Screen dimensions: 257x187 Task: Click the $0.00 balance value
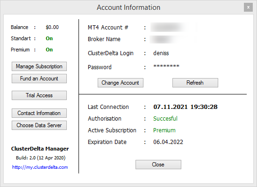(52, 27)
